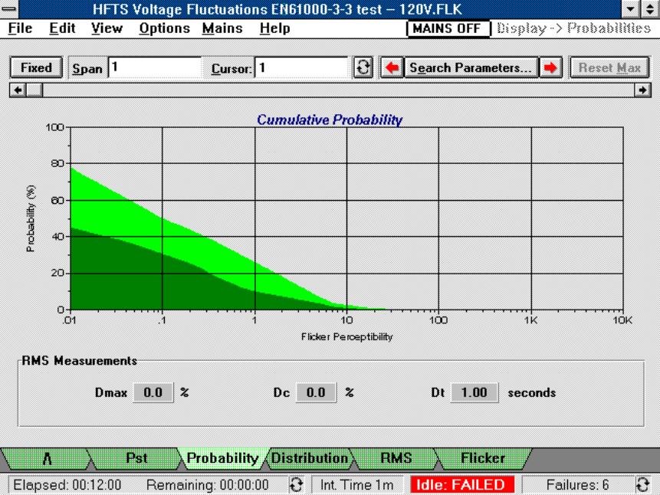Switch to the Distribution tab

coord(310,458)
